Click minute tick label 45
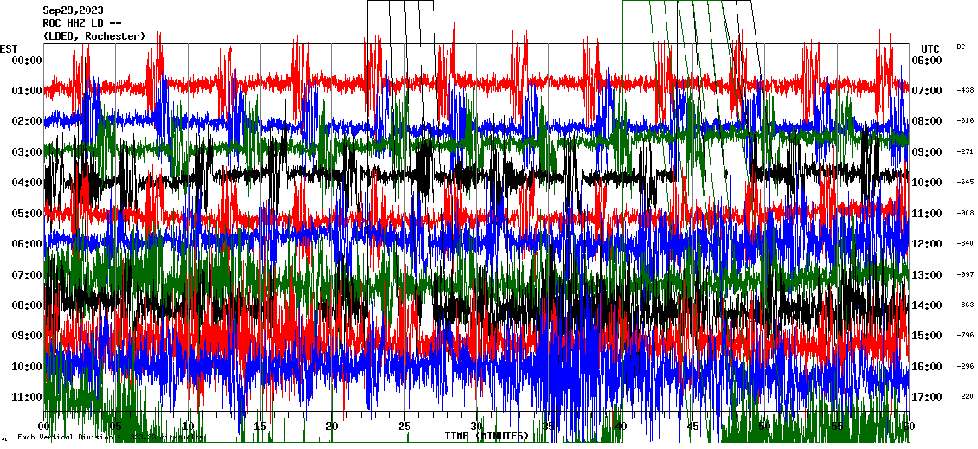978x449 pixels. [692, 427]
